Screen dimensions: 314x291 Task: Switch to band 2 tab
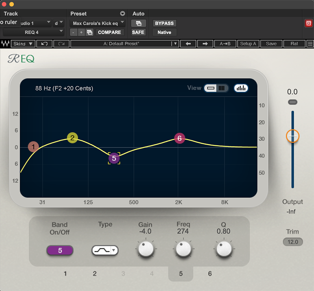click(95, 274)
